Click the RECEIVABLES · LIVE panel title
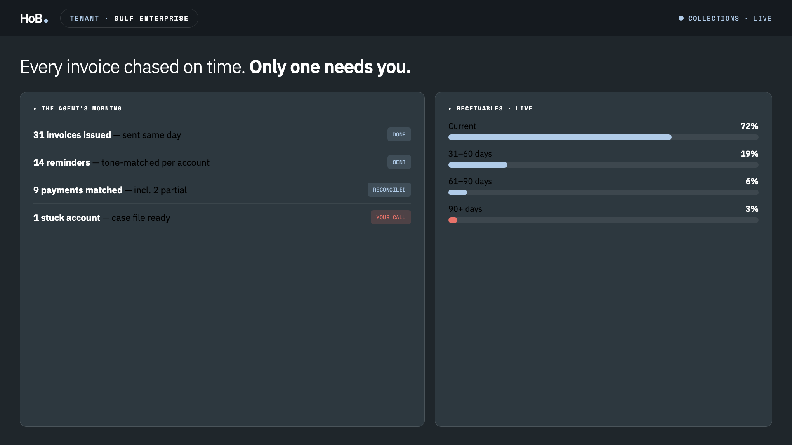The height and width of the screenshot is (445, 792). pyautogui.click(x=494, y=109)
